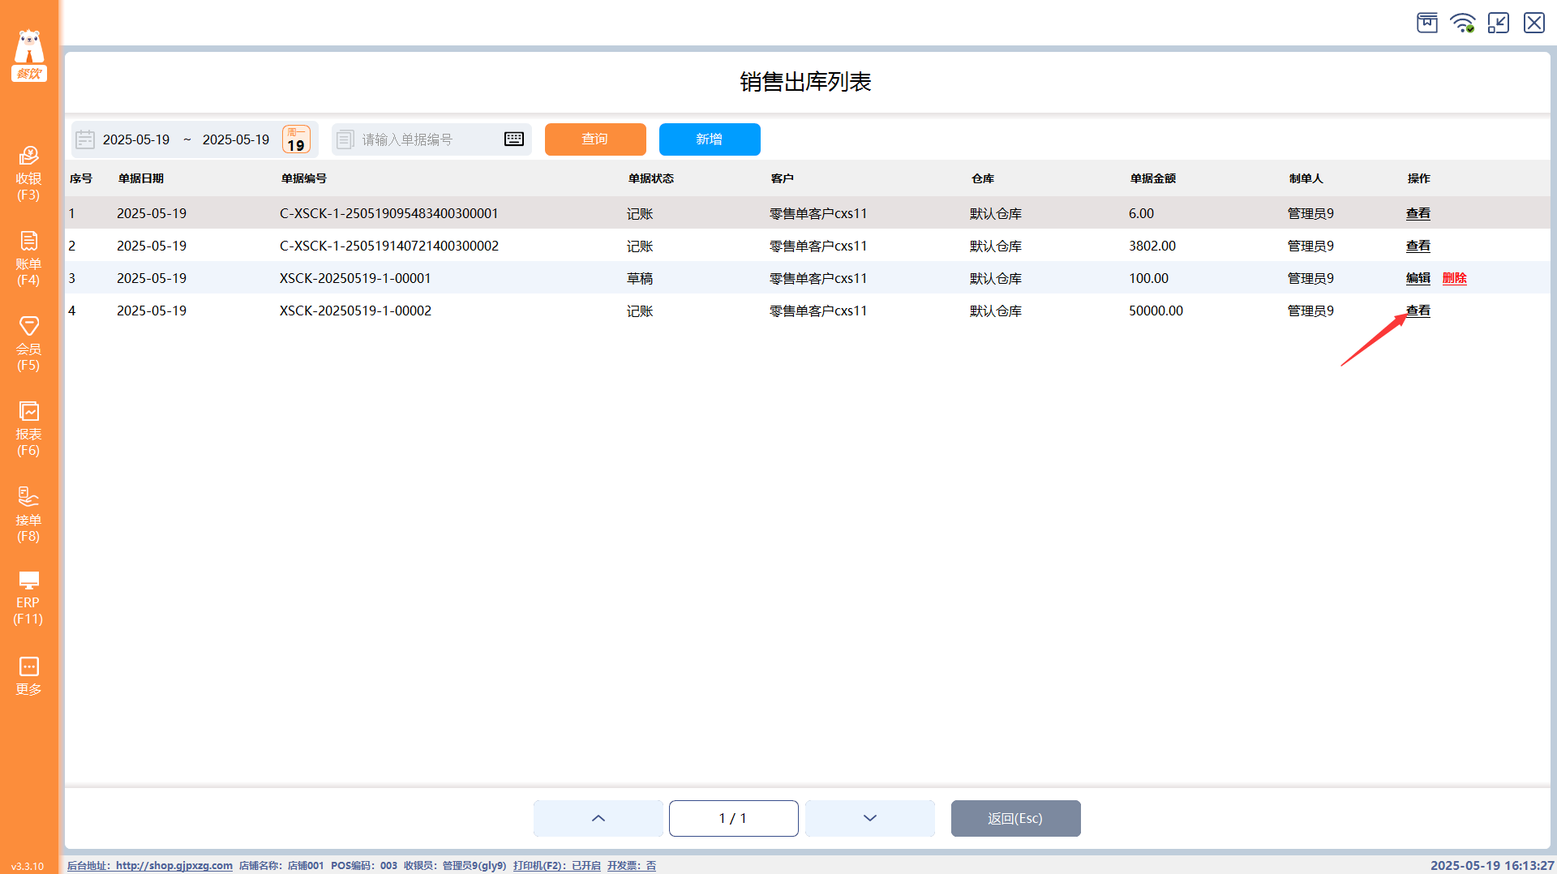The height and width of the screenshot is (874, 1557).
Task: Click 编辑 link for order XSCK-20250519-1-00001
Action: coord(1418,278)
